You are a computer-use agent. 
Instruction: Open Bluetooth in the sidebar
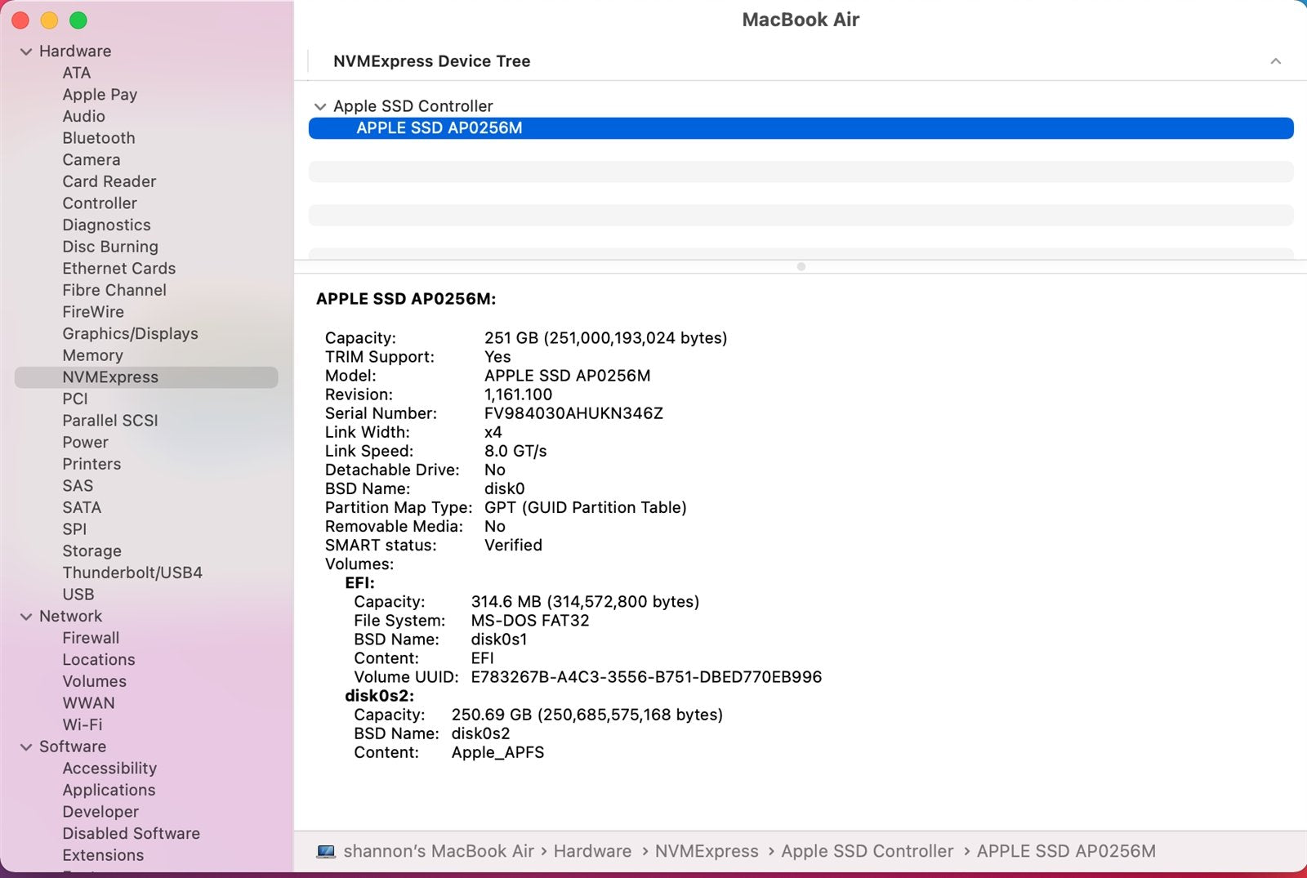(99, 138)
